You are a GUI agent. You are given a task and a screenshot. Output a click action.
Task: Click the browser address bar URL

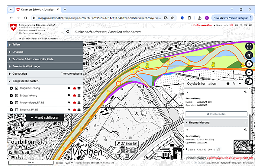pos(99,18)
